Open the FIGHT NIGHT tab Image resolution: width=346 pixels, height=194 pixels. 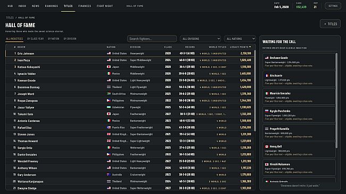tap(105, 6)
